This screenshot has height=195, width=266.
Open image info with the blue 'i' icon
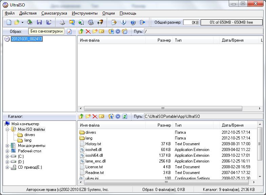123,22
